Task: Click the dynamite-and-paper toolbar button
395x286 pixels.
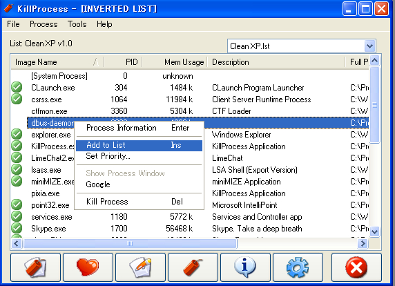Action: 35,267
